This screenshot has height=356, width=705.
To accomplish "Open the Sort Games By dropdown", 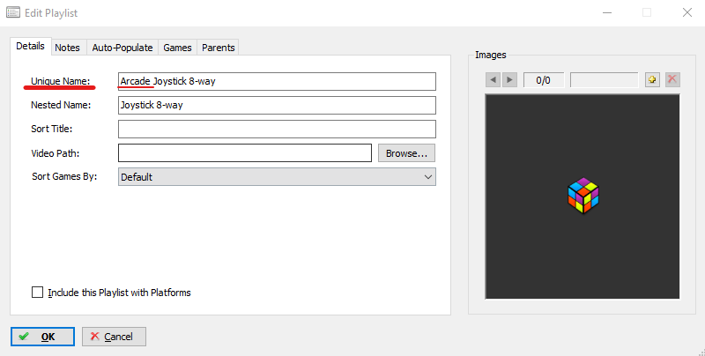I will [277, 176].
